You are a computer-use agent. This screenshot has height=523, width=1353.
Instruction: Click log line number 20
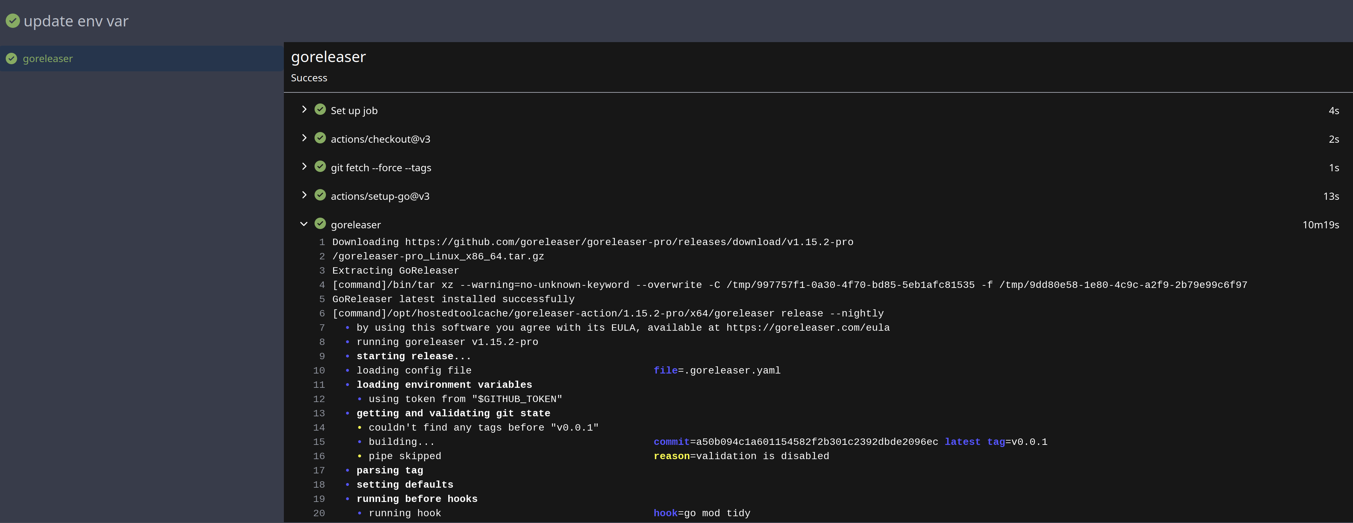[x=319, y=513]
